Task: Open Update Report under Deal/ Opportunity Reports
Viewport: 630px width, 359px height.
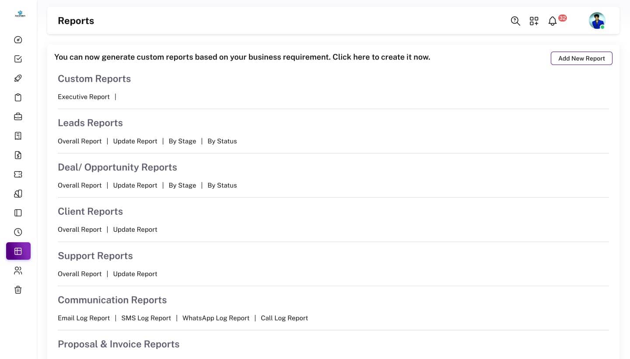Action: [135, 185]
